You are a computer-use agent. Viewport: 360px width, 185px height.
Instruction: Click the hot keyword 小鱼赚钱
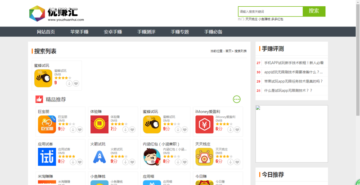(264, 19)
